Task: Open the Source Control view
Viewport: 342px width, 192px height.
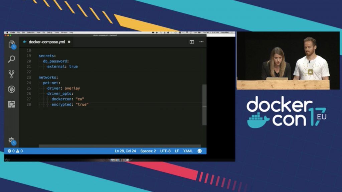Action: [x=12, y=74]
